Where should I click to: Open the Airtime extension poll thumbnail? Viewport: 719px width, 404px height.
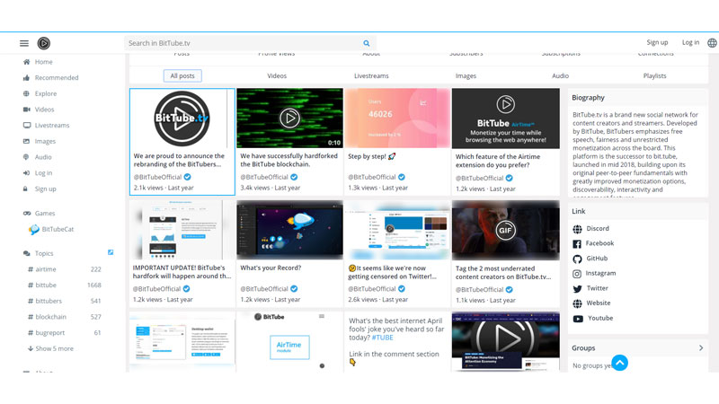506,119
